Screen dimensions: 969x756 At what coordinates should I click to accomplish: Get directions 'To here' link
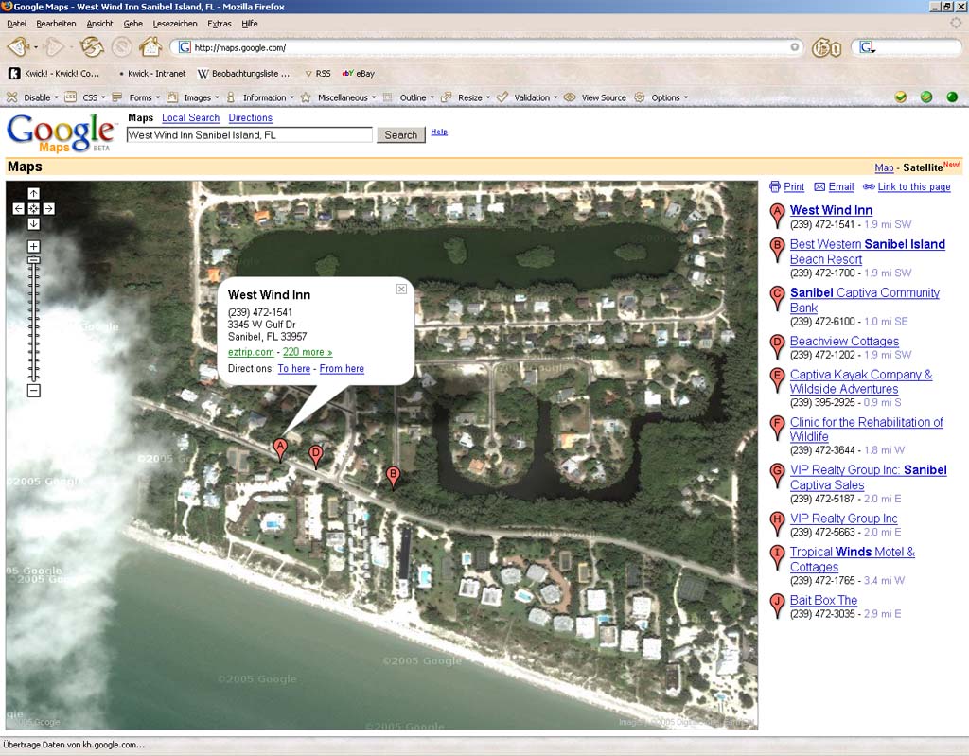click(x=294, y=368)
